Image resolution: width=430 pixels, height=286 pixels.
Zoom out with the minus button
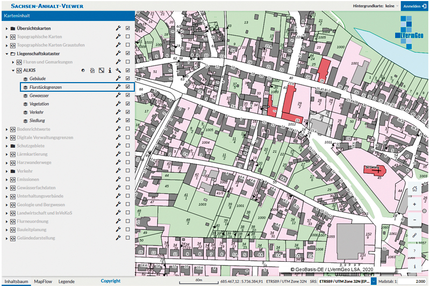[414, 220]
